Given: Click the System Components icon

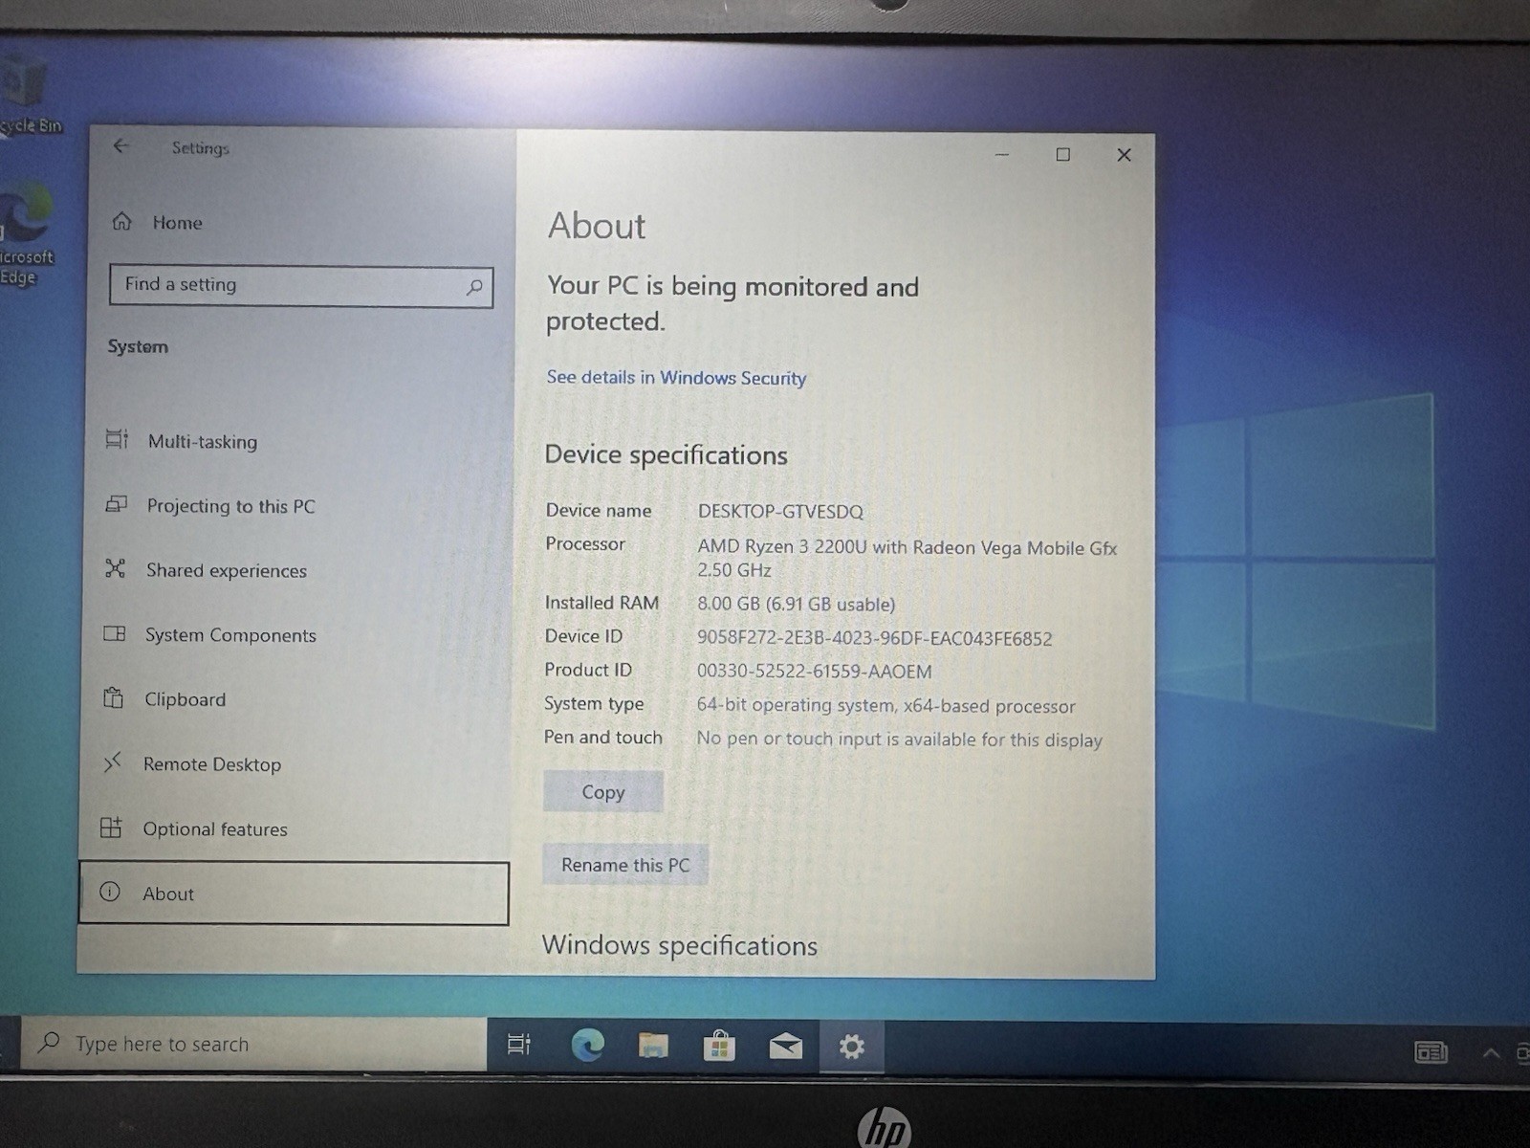Looking at the screenshot, I should [x=114, y=633].
